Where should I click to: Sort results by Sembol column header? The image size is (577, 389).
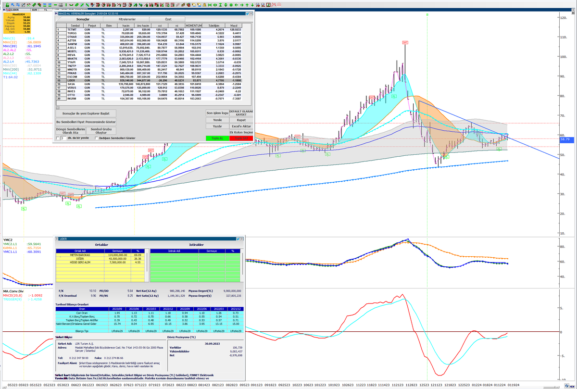point(75,25)
